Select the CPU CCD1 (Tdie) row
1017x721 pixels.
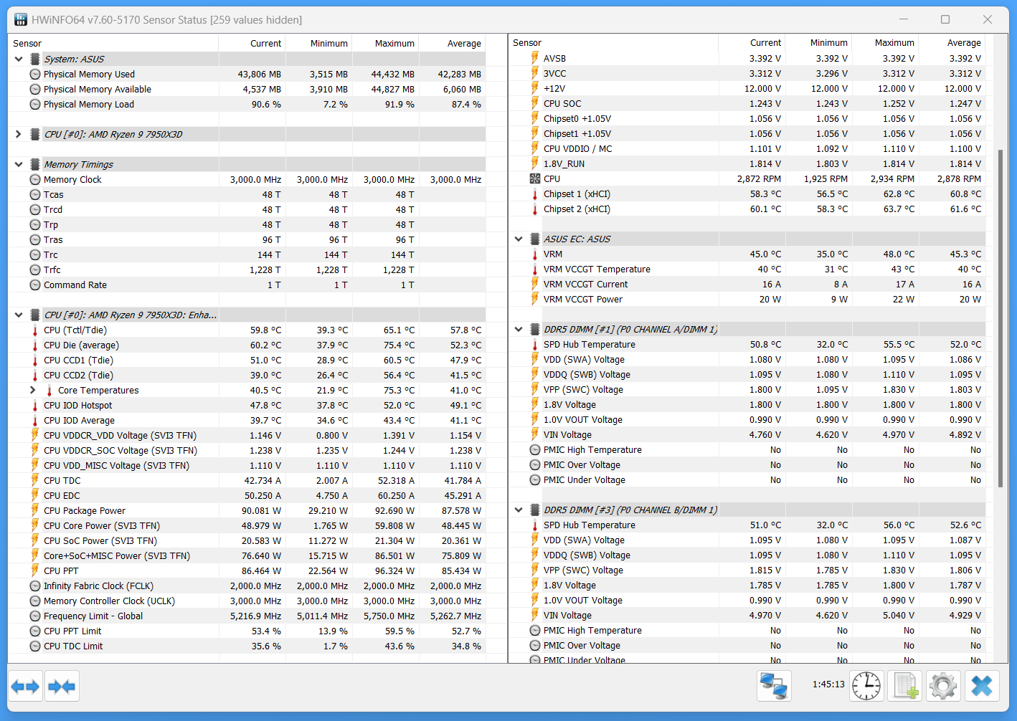coord(247,360)
